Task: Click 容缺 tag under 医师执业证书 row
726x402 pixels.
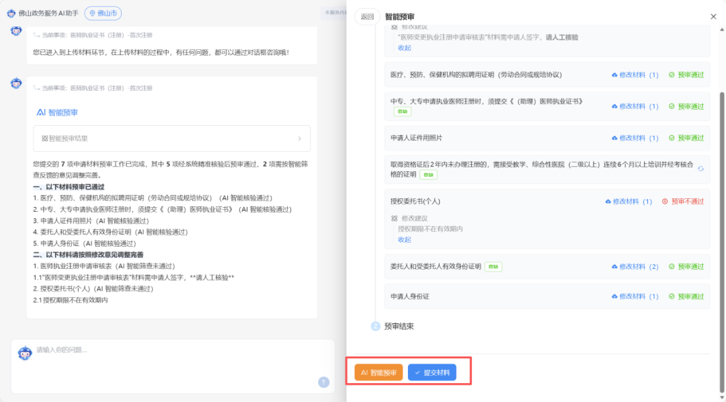Action: [x=403, y=112]
